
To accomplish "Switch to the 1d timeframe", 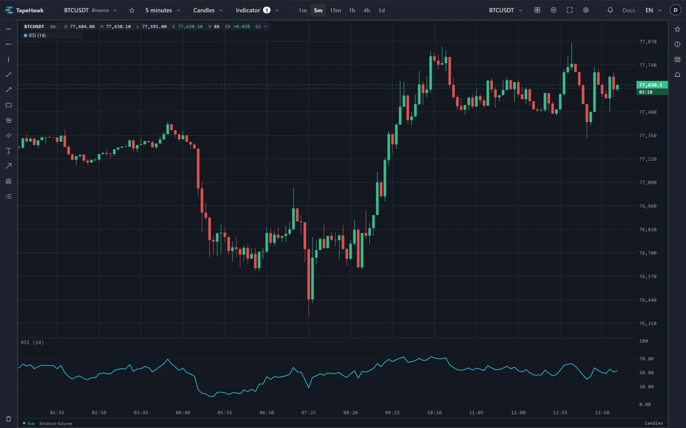I will [382, 10].
